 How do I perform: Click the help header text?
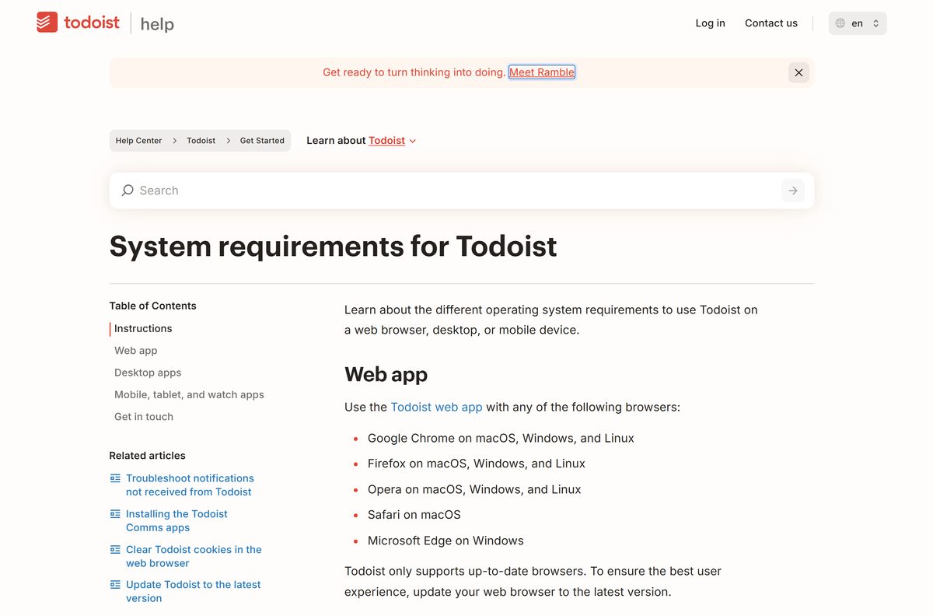tap(157, 24)
